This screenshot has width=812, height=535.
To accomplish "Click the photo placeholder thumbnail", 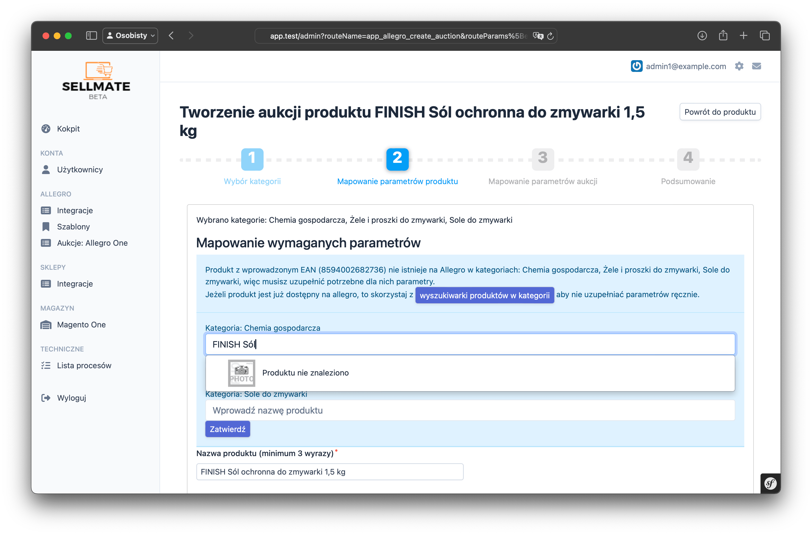I will (241, 373).
